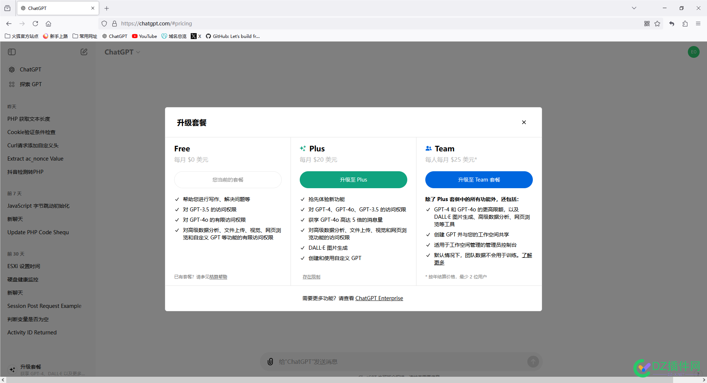Open the list all tabs dropdown
The height and width of the screenshot is (383, 707).
[x=634, y=8]
